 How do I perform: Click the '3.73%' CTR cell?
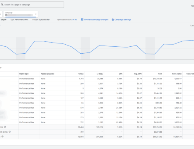[x=120, y=84]
